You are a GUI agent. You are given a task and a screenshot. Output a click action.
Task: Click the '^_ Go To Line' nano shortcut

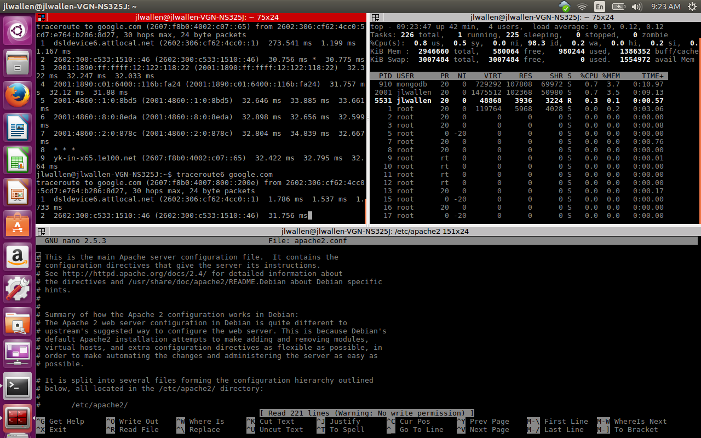point(415,430)
